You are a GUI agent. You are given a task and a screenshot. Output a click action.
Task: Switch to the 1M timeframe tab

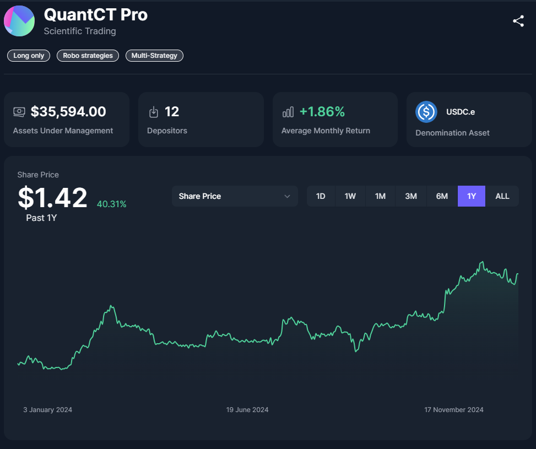(x=380, y=196)
